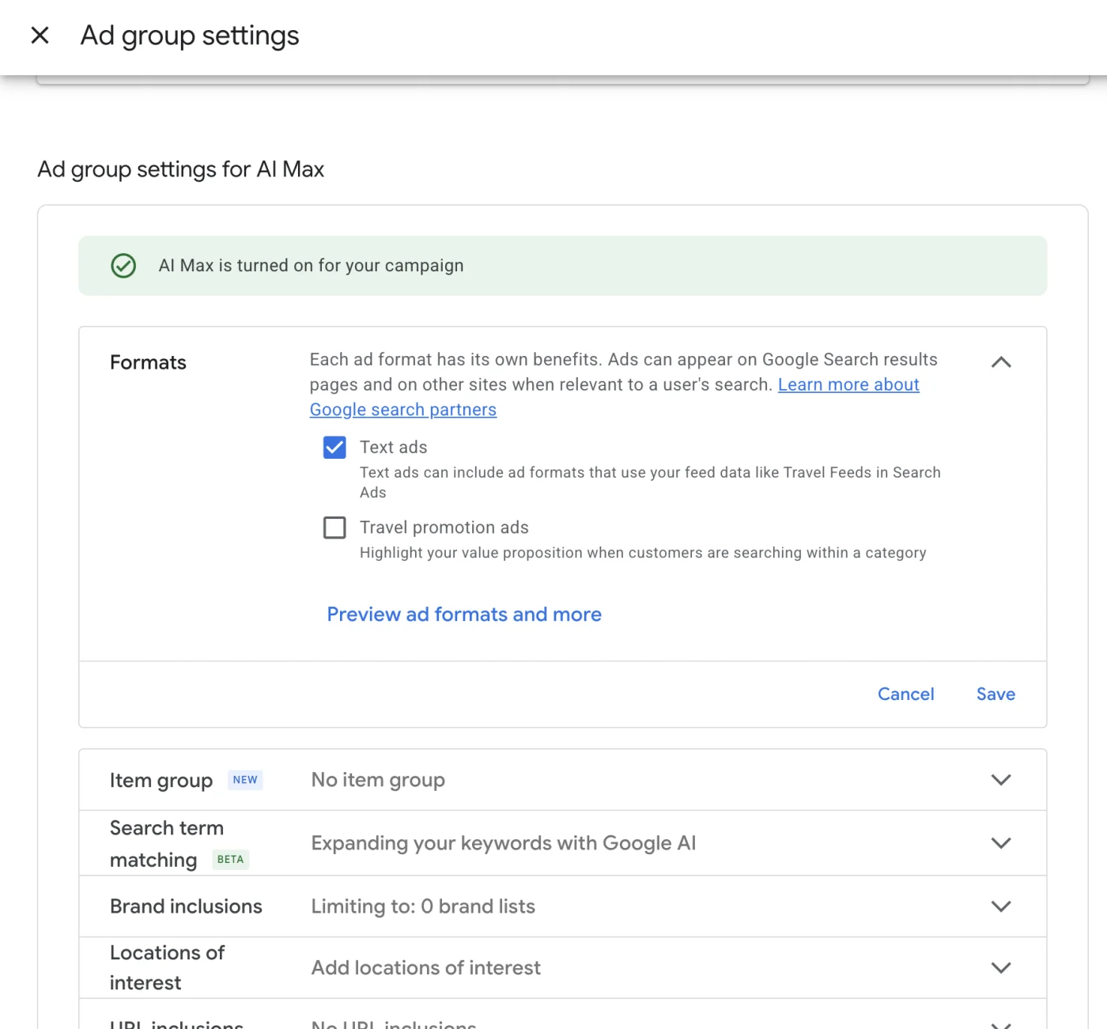The width and height of the screenshot is (1107, 1029).
Task: Click the 'Brand inclusions' row label
Action: (x=186, y=906)
